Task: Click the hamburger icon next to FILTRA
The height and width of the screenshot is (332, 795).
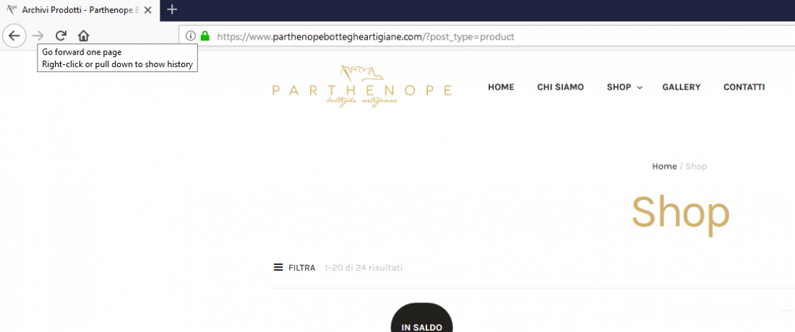Action: 278,268
